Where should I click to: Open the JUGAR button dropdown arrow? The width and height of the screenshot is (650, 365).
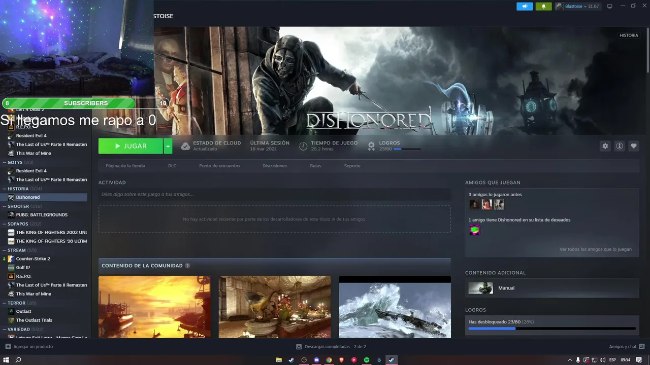coord(168,146)
